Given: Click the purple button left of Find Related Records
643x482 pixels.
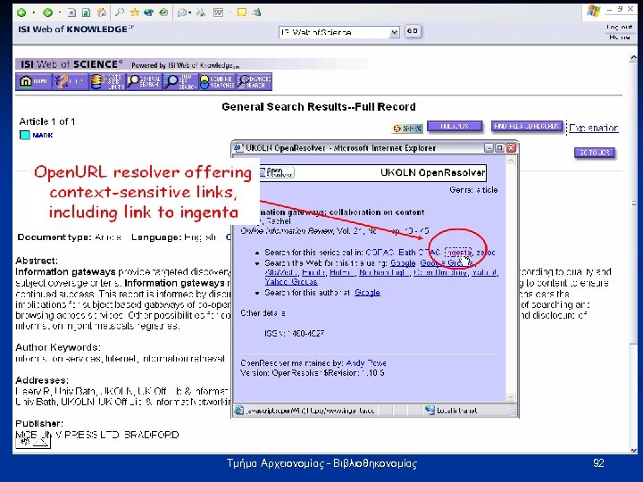Looking at the screenshot, I should pyautogui.click(x=455, y=126).
